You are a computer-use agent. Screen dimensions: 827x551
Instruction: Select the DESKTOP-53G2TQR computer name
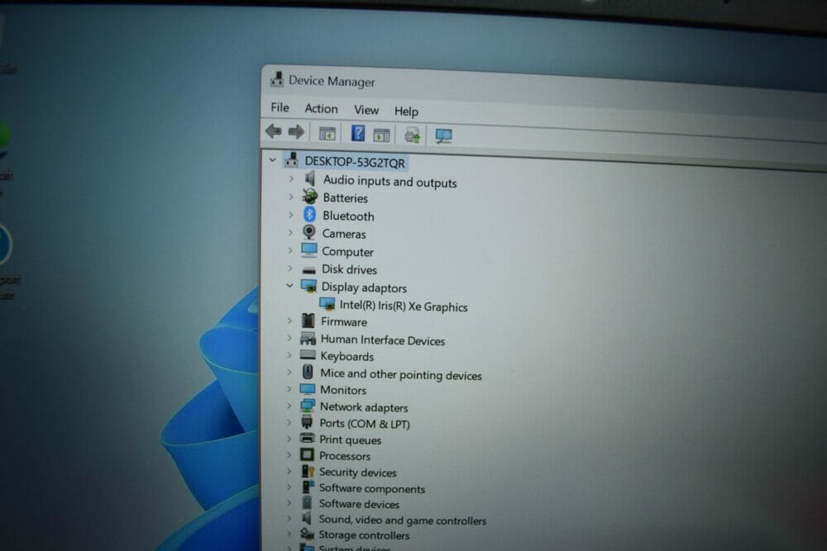click(x=355, y=162)
